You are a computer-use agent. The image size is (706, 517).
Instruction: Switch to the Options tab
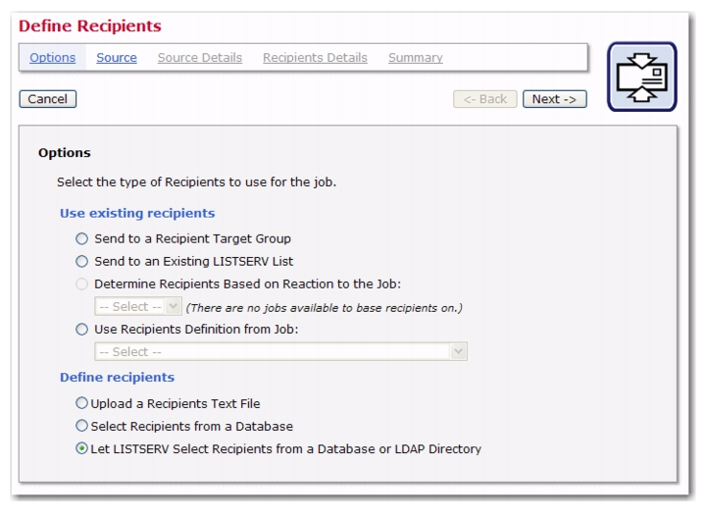coord(53,58)
